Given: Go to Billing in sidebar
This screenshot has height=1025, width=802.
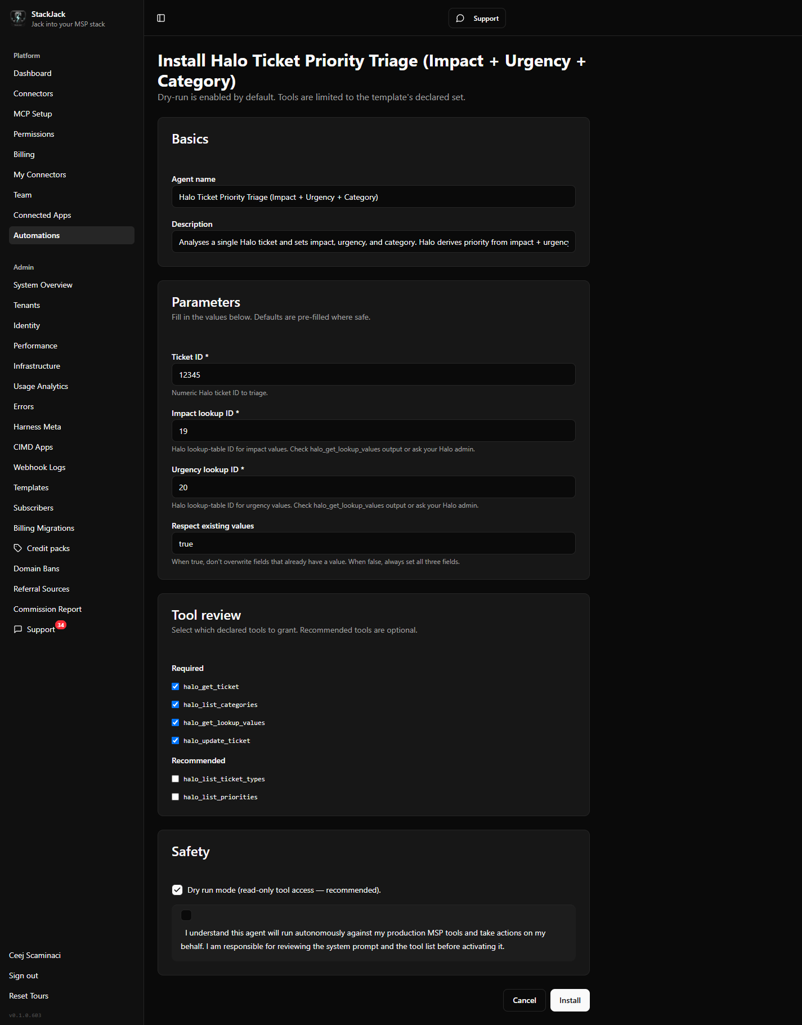Looking at the screenshot, I should 71,154.
